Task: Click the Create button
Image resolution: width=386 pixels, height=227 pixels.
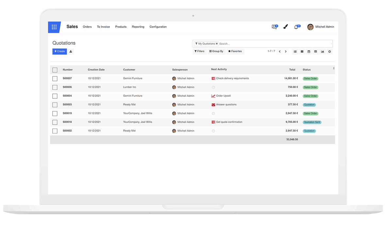Action: pyautogui.click(x=59, y=51)
